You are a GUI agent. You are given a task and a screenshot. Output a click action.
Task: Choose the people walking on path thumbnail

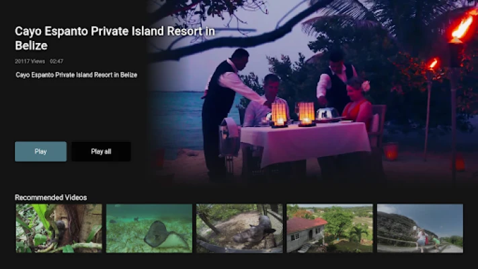[x=420, y=228]
